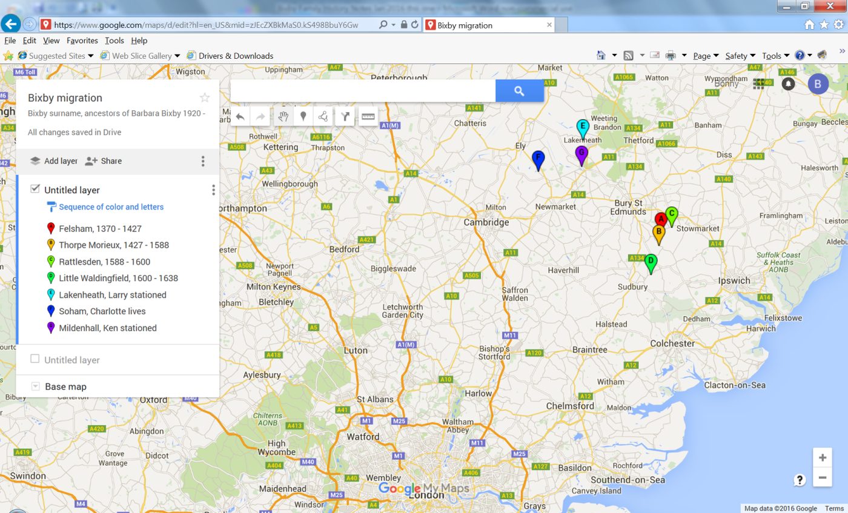Select the Draw a line tool

[x=323, y=116]
